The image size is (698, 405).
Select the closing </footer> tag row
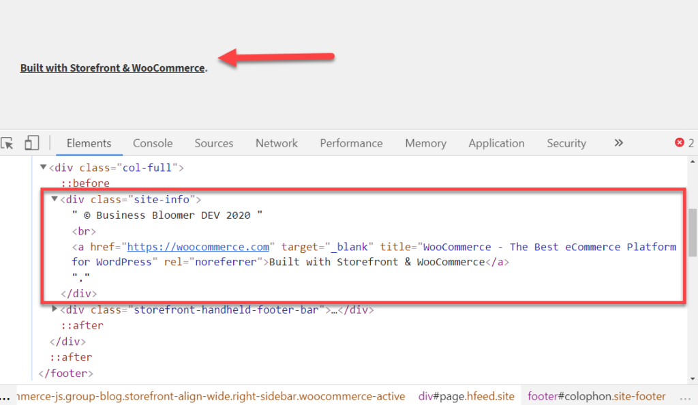65,374
